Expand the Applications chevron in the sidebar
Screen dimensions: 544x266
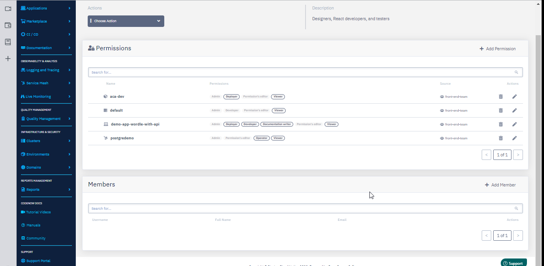69,8
